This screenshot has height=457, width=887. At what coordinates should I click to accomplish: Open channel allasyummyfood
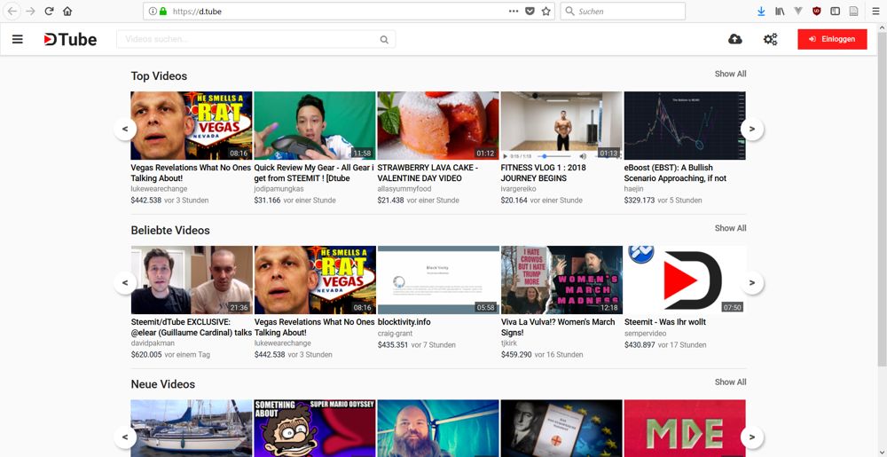[404, 189]
